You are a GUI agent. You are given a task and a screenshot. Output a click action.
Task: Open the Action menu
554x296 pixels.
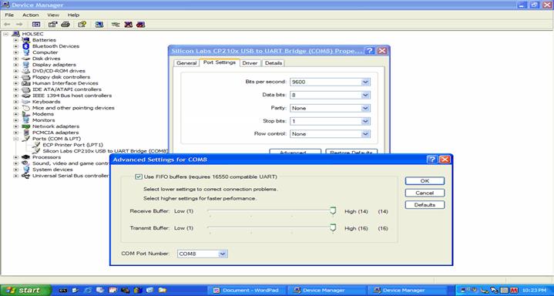(30, 15)
